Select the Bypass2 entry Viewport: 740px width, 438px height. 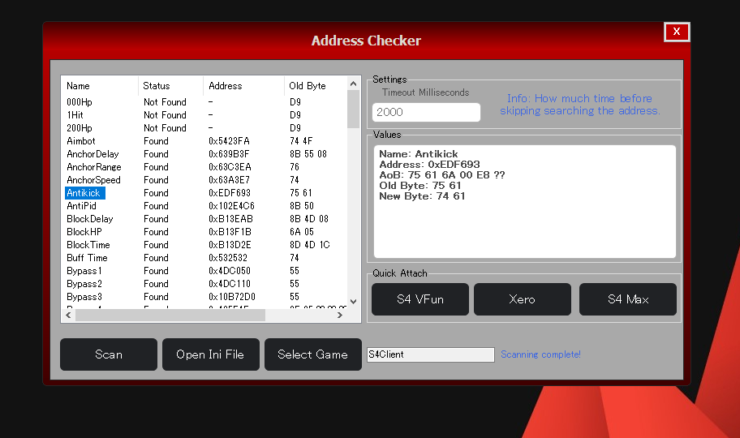84,284
